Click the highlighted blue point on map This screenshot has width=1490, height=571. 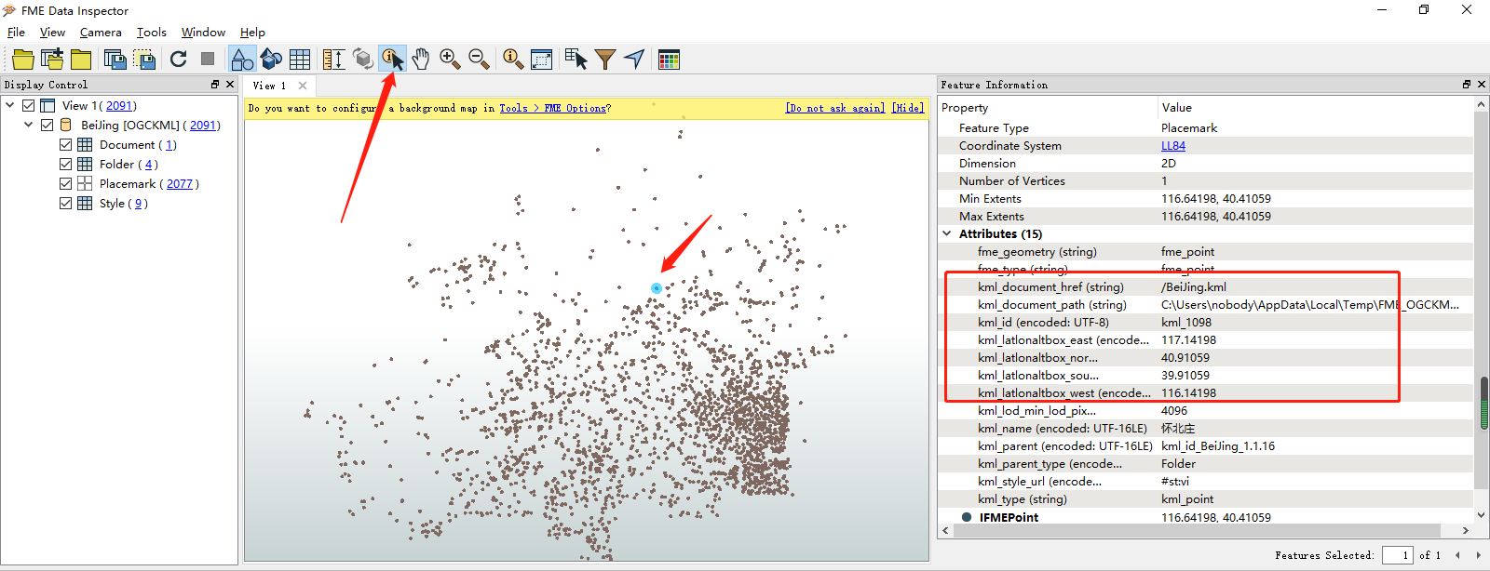click(657, 288)
